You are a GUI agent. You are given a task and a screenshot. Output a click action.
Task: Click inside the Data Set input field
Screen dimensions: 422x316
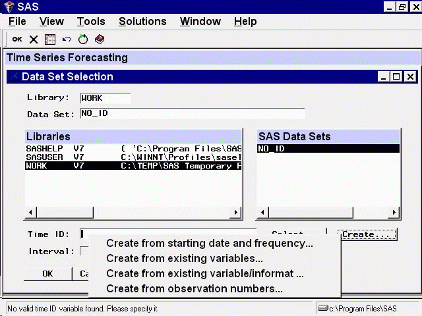coord(191,114)
